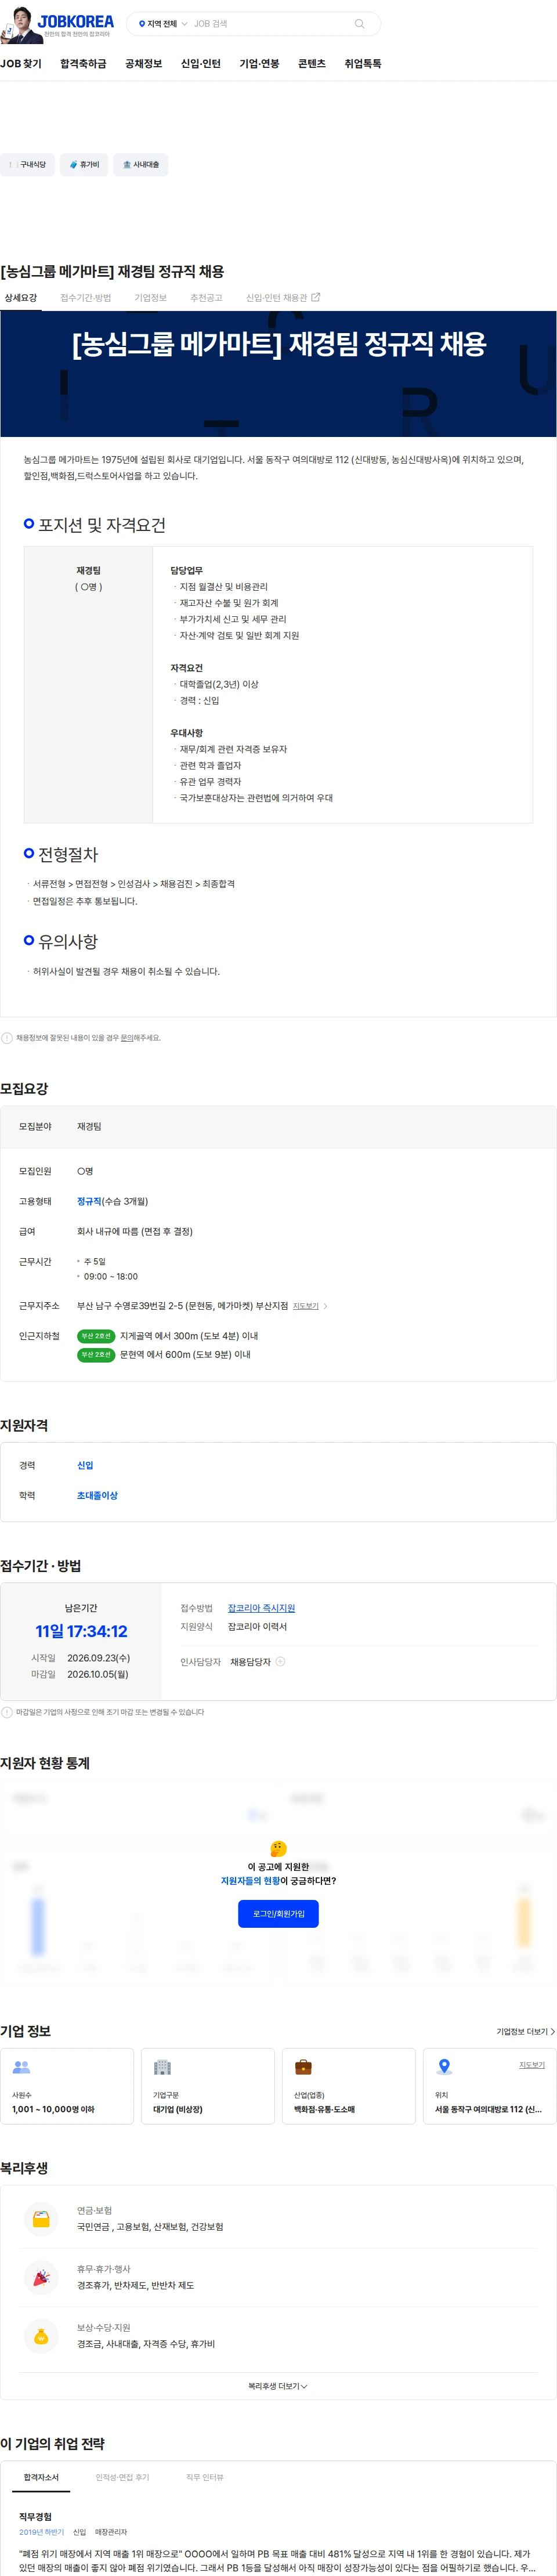Viewport: 557px width, 2576px height.
Task: Click the 휴가비 benefit tag
Action: pyautogui.click(x=84, y=164)
